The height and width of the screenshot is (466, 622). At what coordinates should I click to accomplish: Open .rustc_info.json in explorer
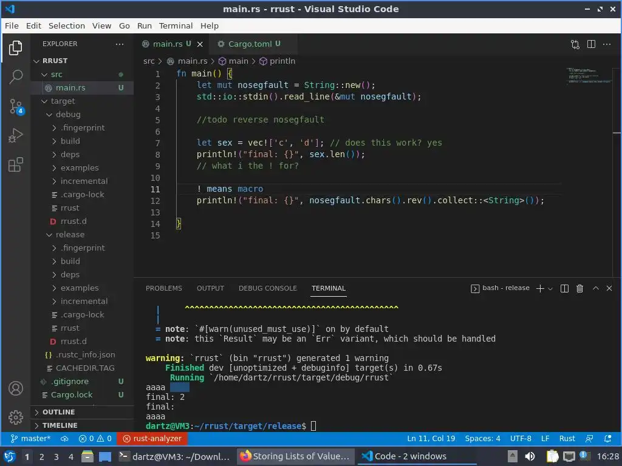(x=82, y=354)
